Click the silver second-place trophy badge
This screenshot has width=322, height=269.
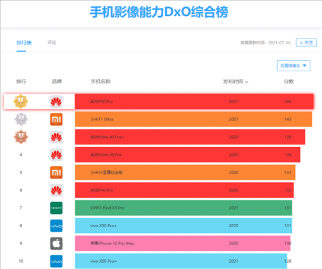(21, 119)
